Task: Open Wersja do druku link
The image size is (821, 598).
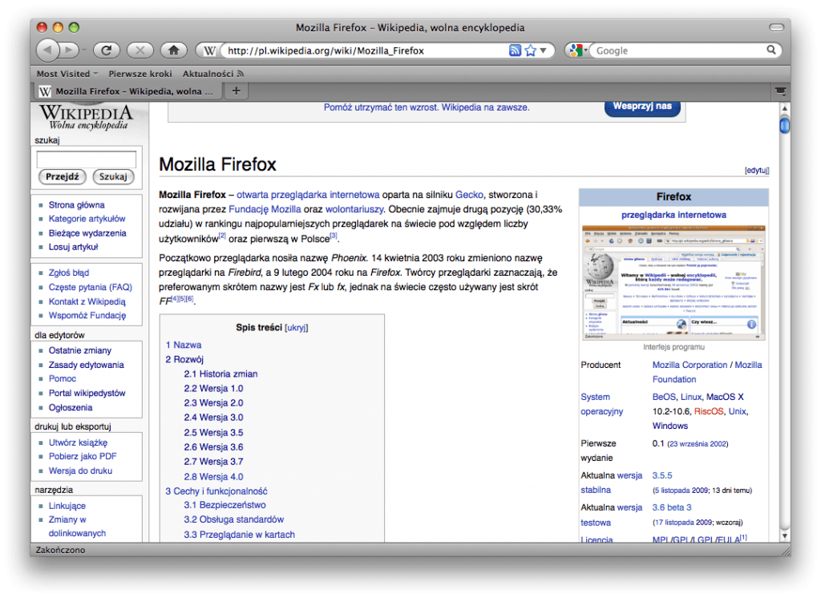Action: point(81,471)
